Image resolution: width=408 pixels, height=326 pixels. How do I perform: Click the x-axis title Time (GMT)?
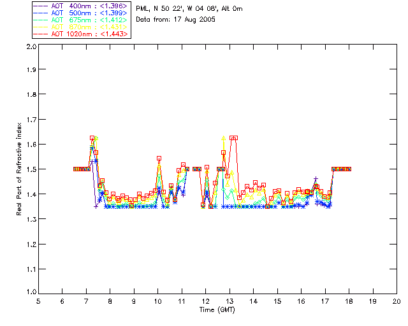click(217, 310)
